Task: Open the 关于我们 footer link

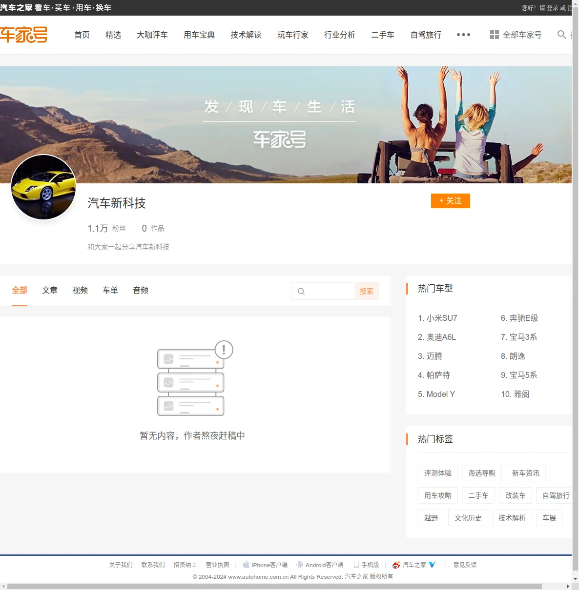Action: pyautogui.click(x=121, y=565)
